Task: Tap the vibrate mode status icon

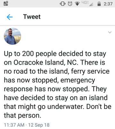Action: click(x=63, y=4)
